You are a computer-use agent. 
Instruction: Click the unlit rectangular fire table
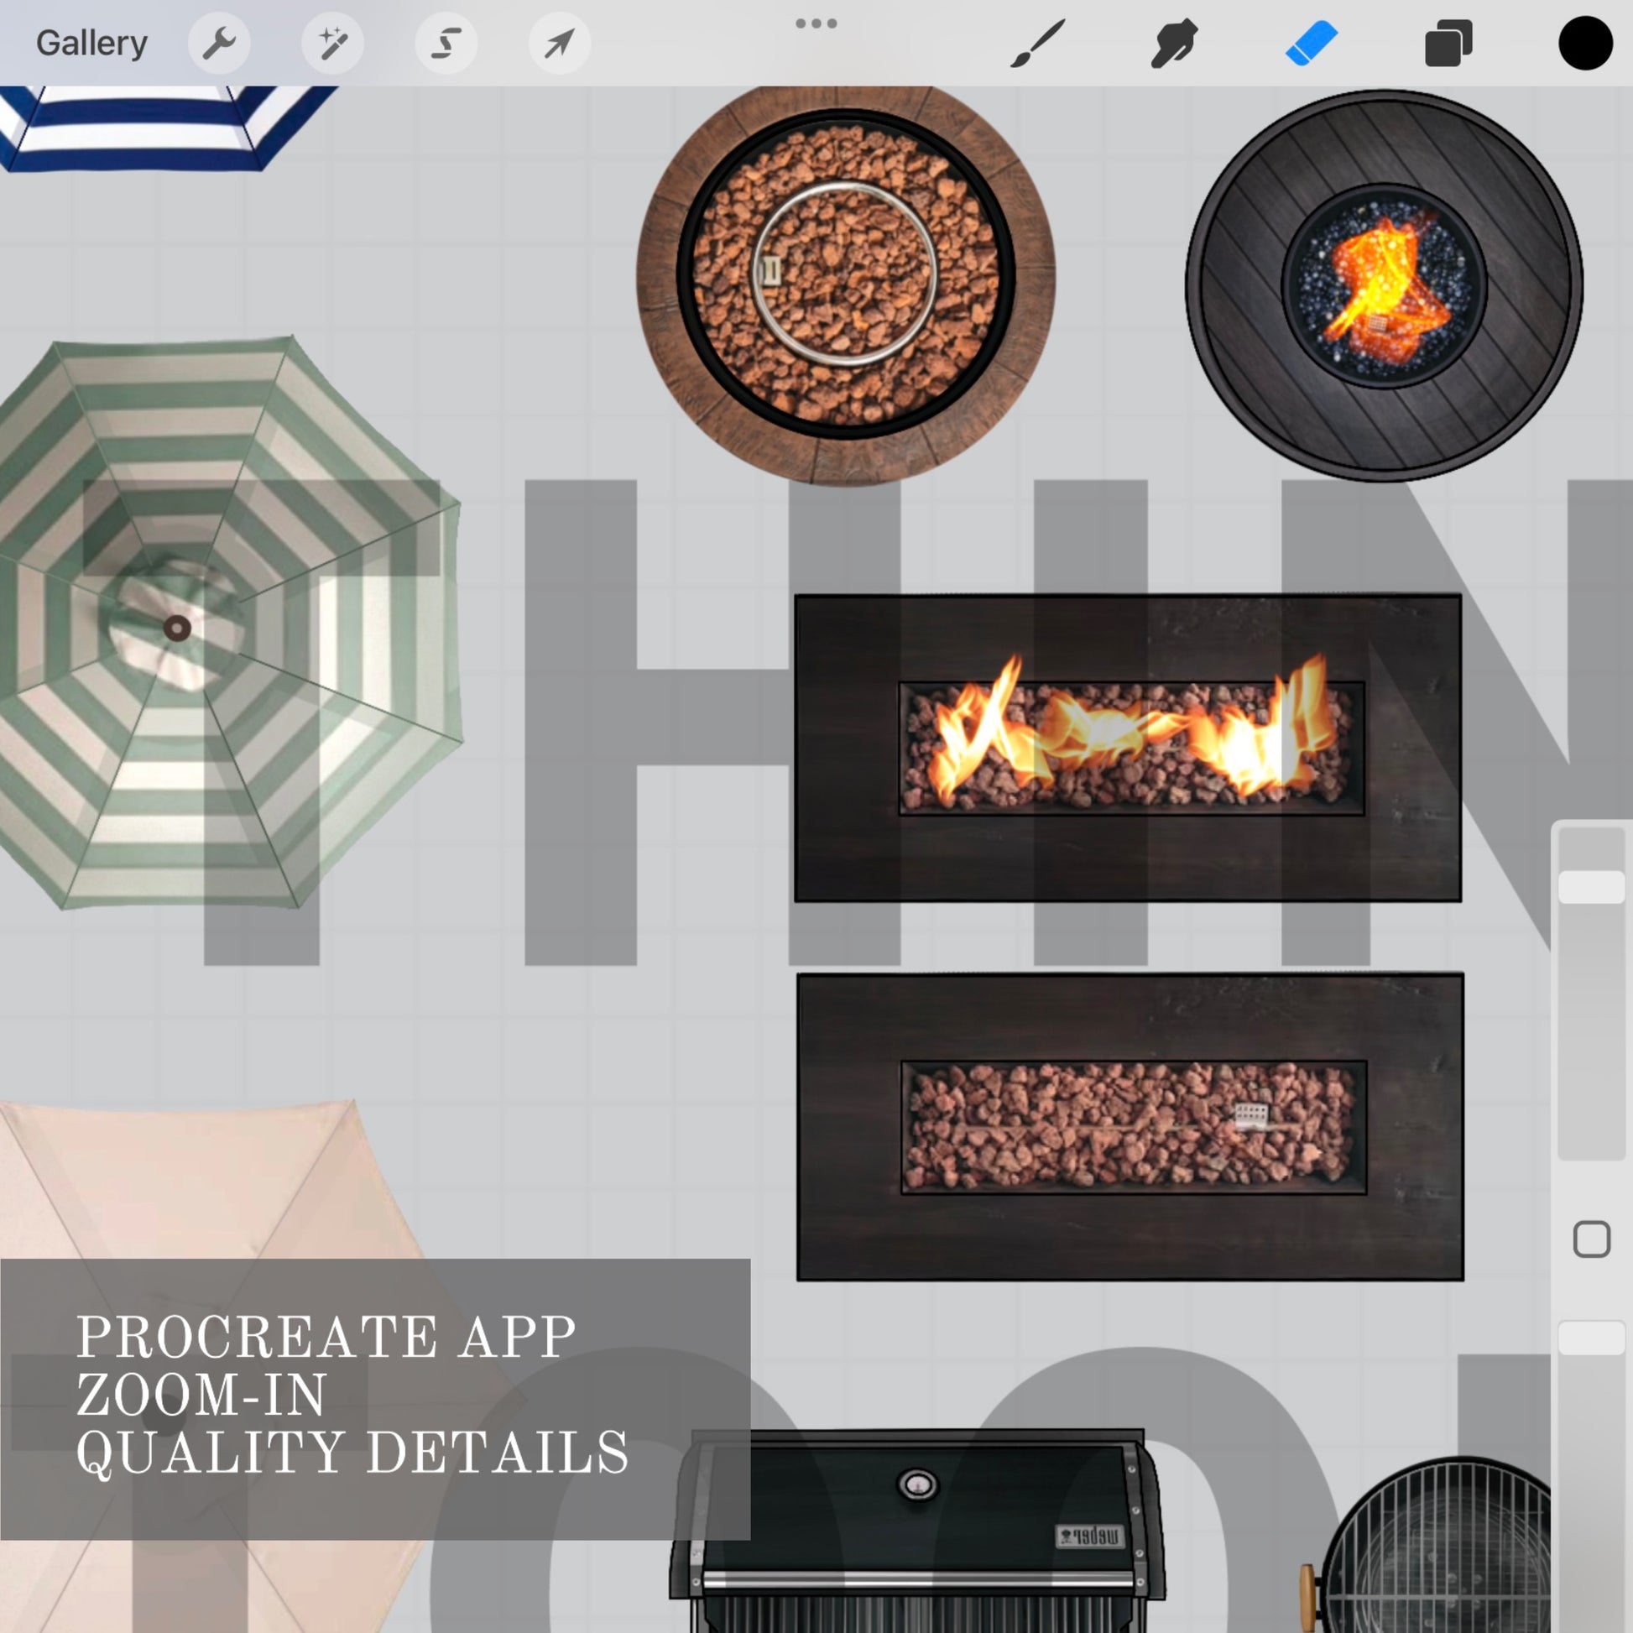(1130, 1127)
